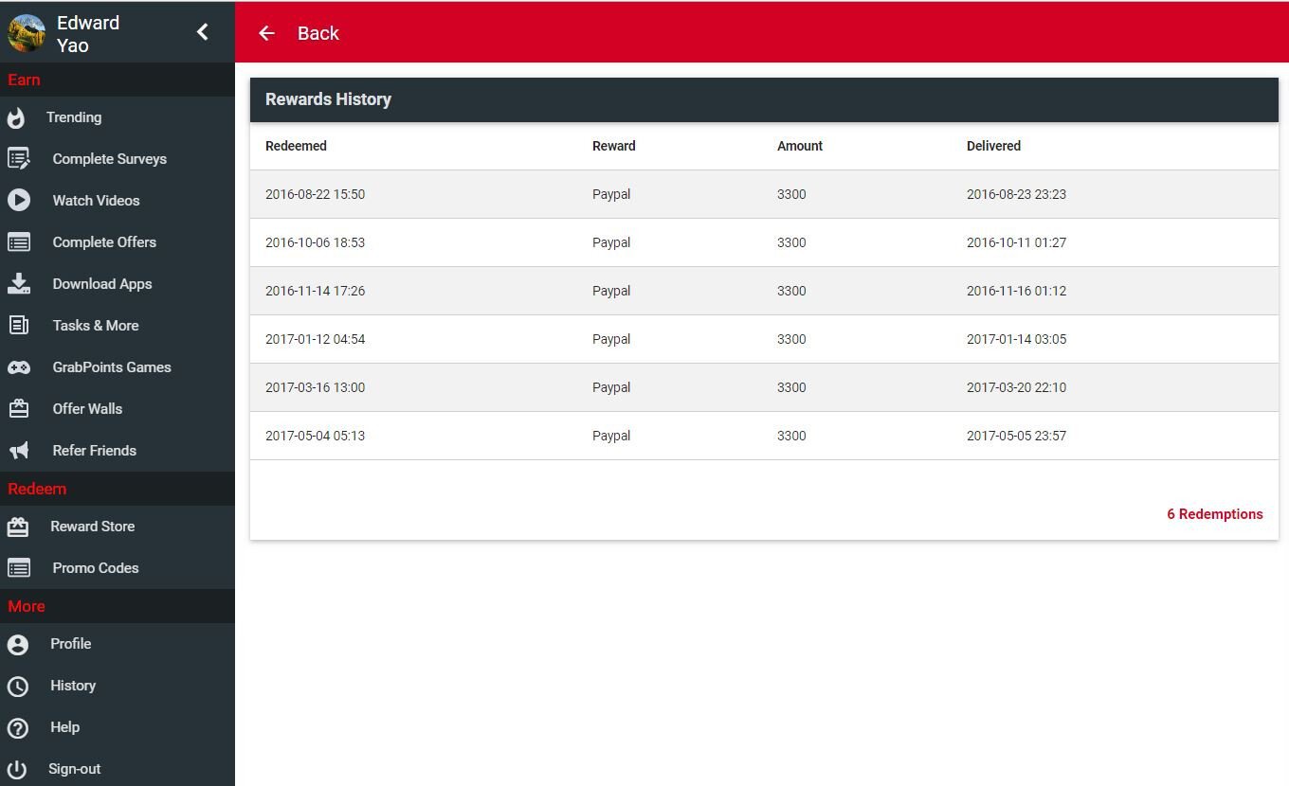Image resolution: width=1289 pixels, height=786 pixels.
Task: Open Complete Surveys
Action: point(110,159)
